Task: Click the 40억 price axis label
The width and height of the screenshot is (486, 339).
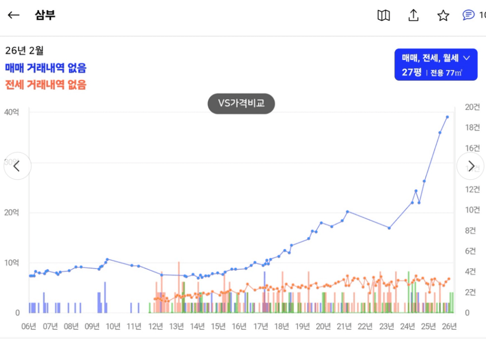Action: 12,111
